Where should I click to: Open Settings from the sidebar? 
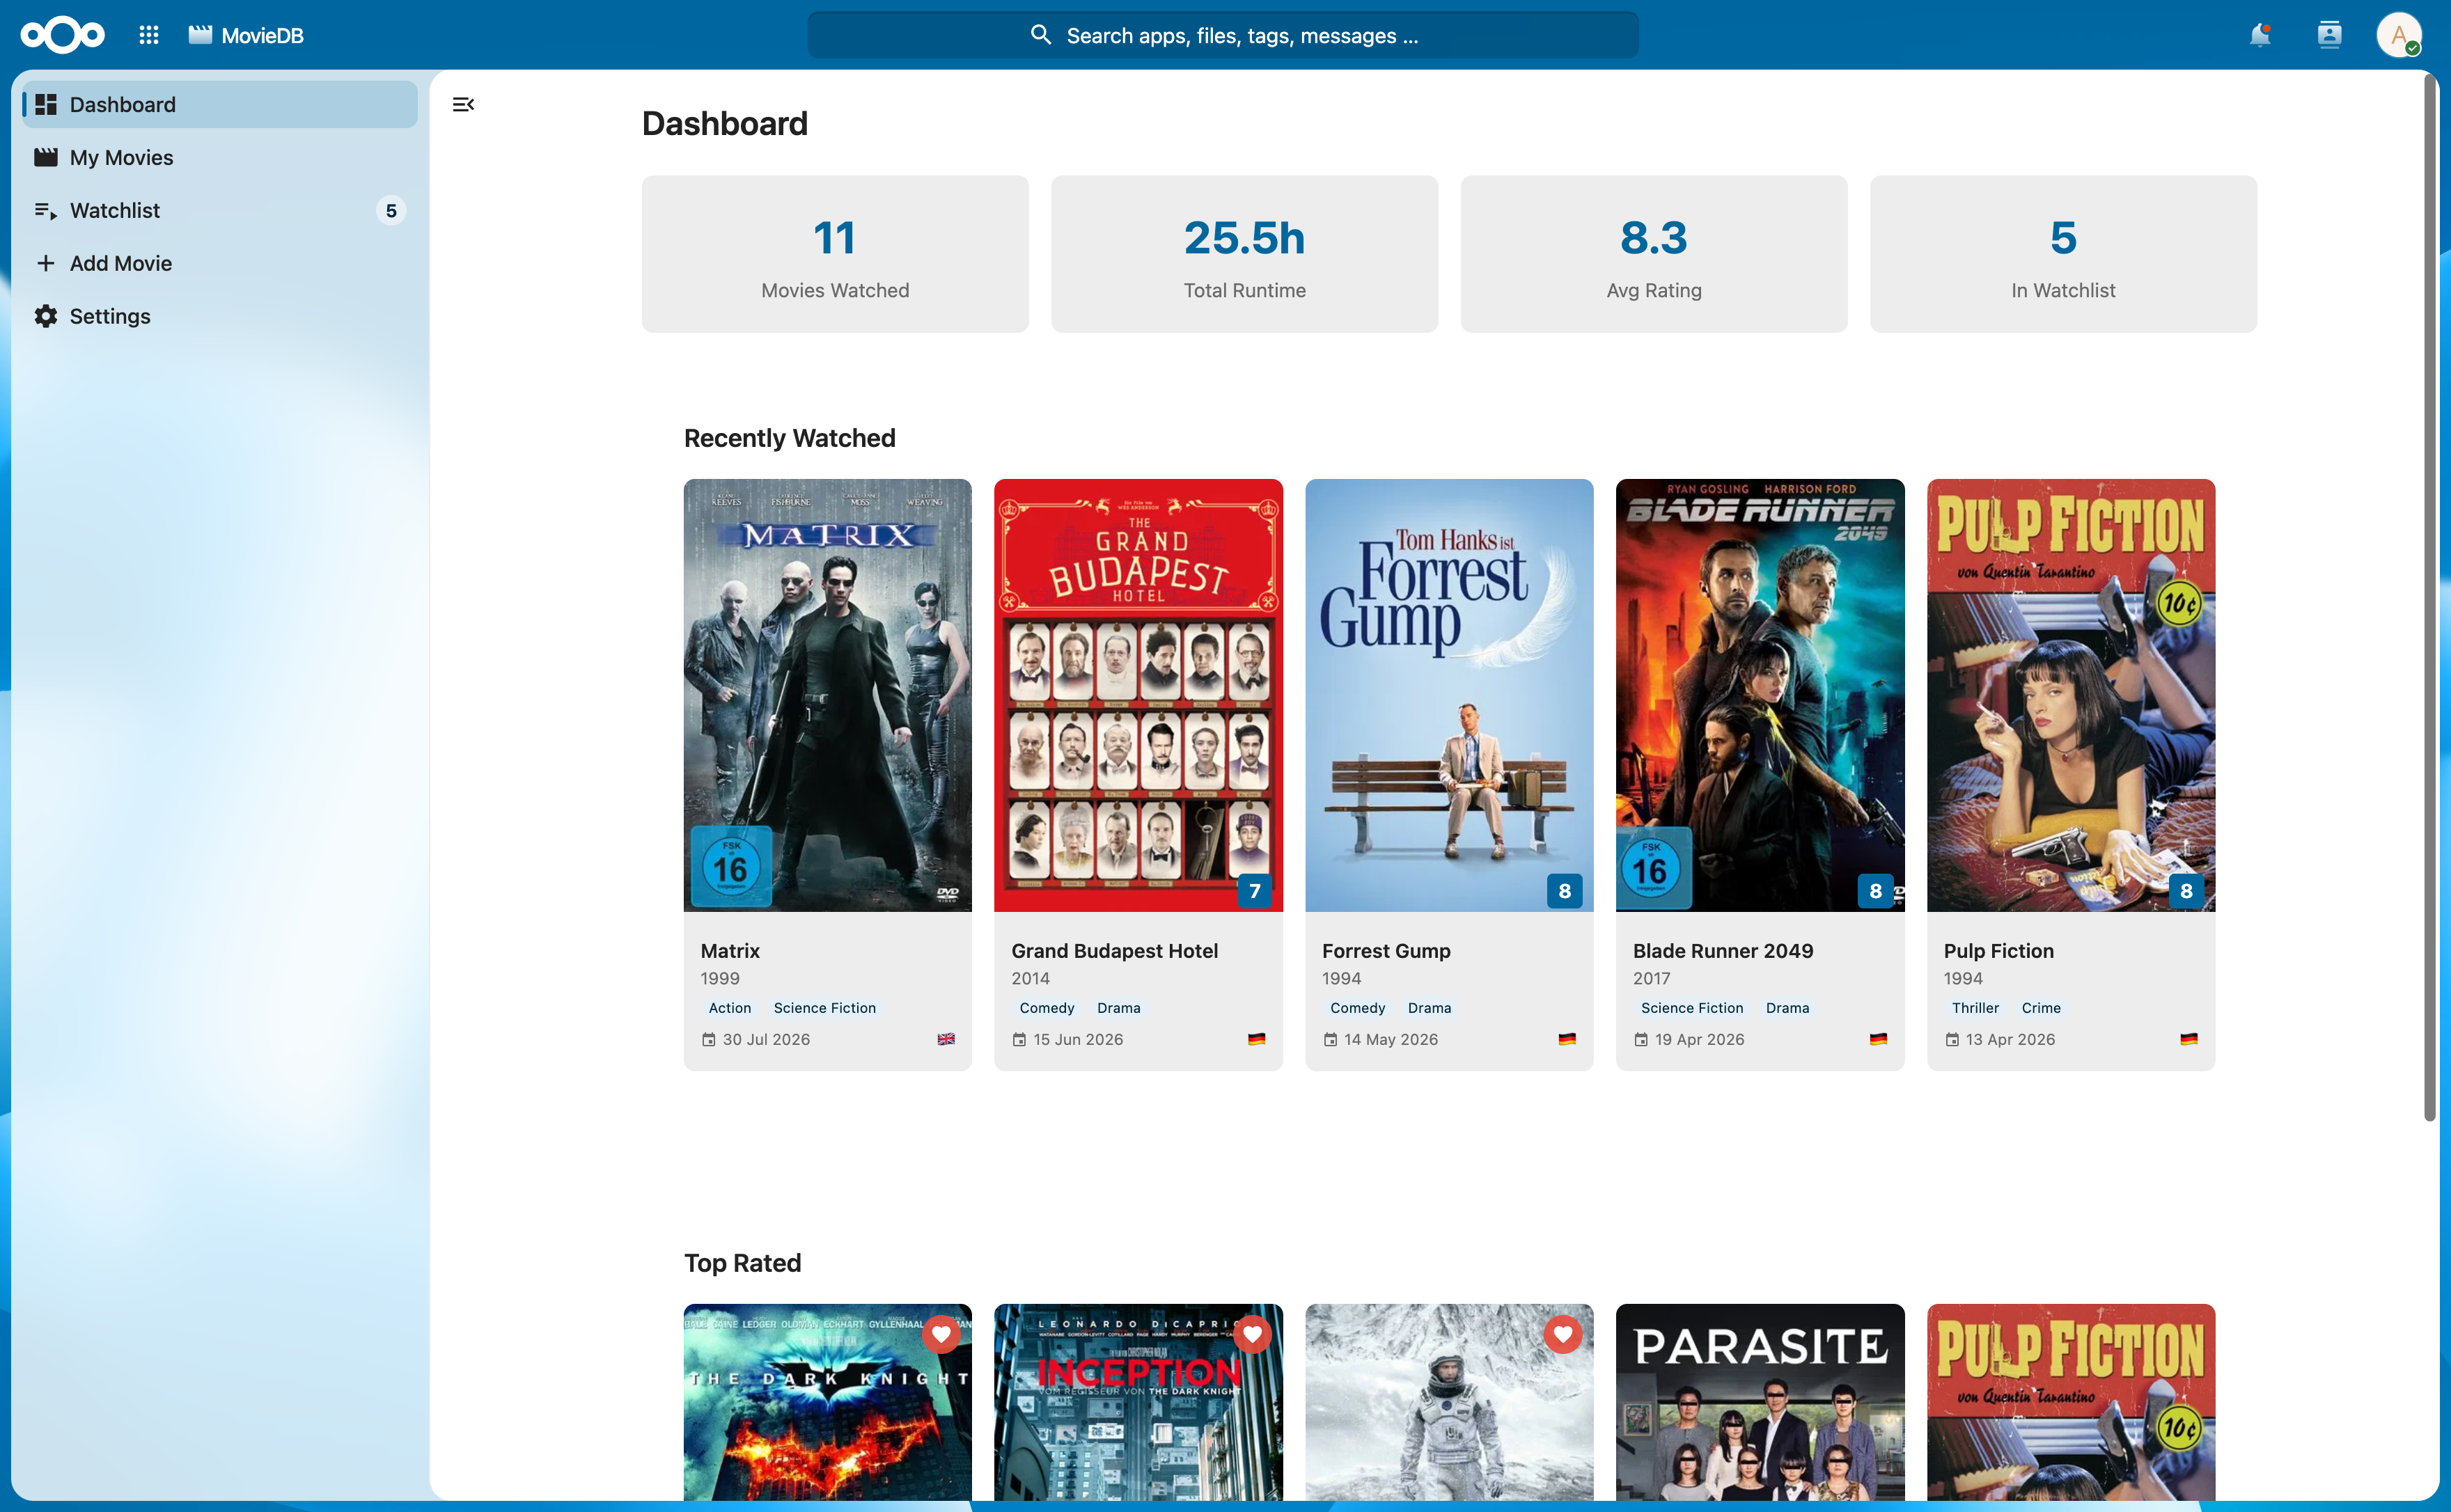[220, 316]
